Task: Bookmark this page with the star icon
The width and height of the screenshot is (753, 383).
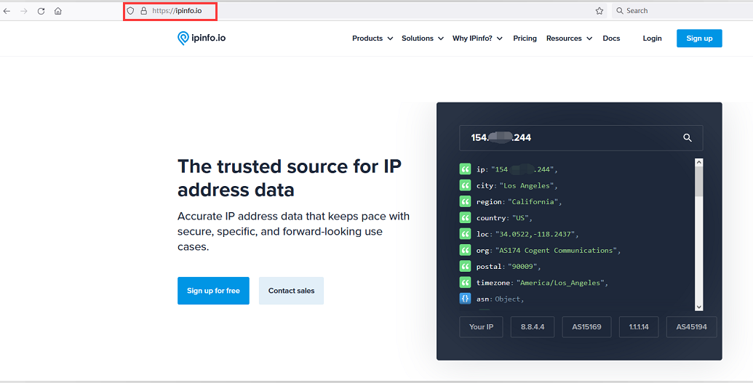Action: (599, 11)
